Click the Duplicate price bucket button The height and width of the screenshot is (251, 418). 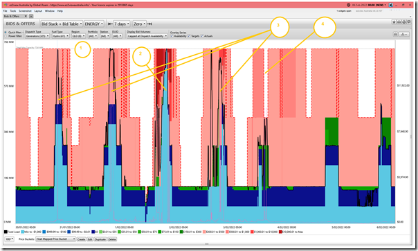pyautogui.click(x=100, y=239)
